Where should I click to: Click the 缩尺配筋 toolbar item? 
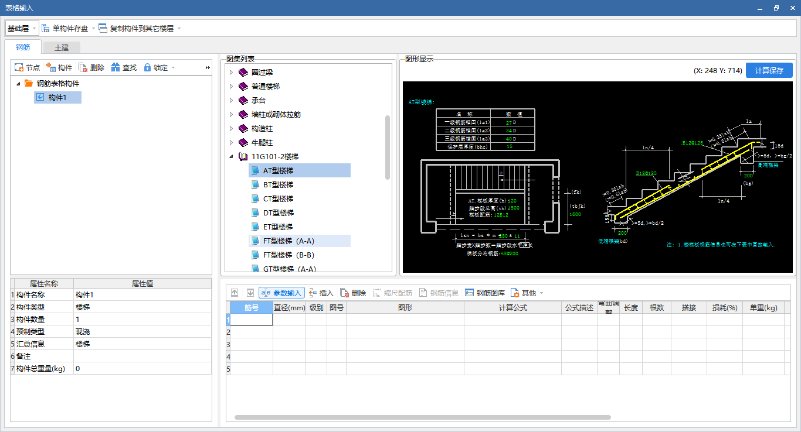click(392, 293)
